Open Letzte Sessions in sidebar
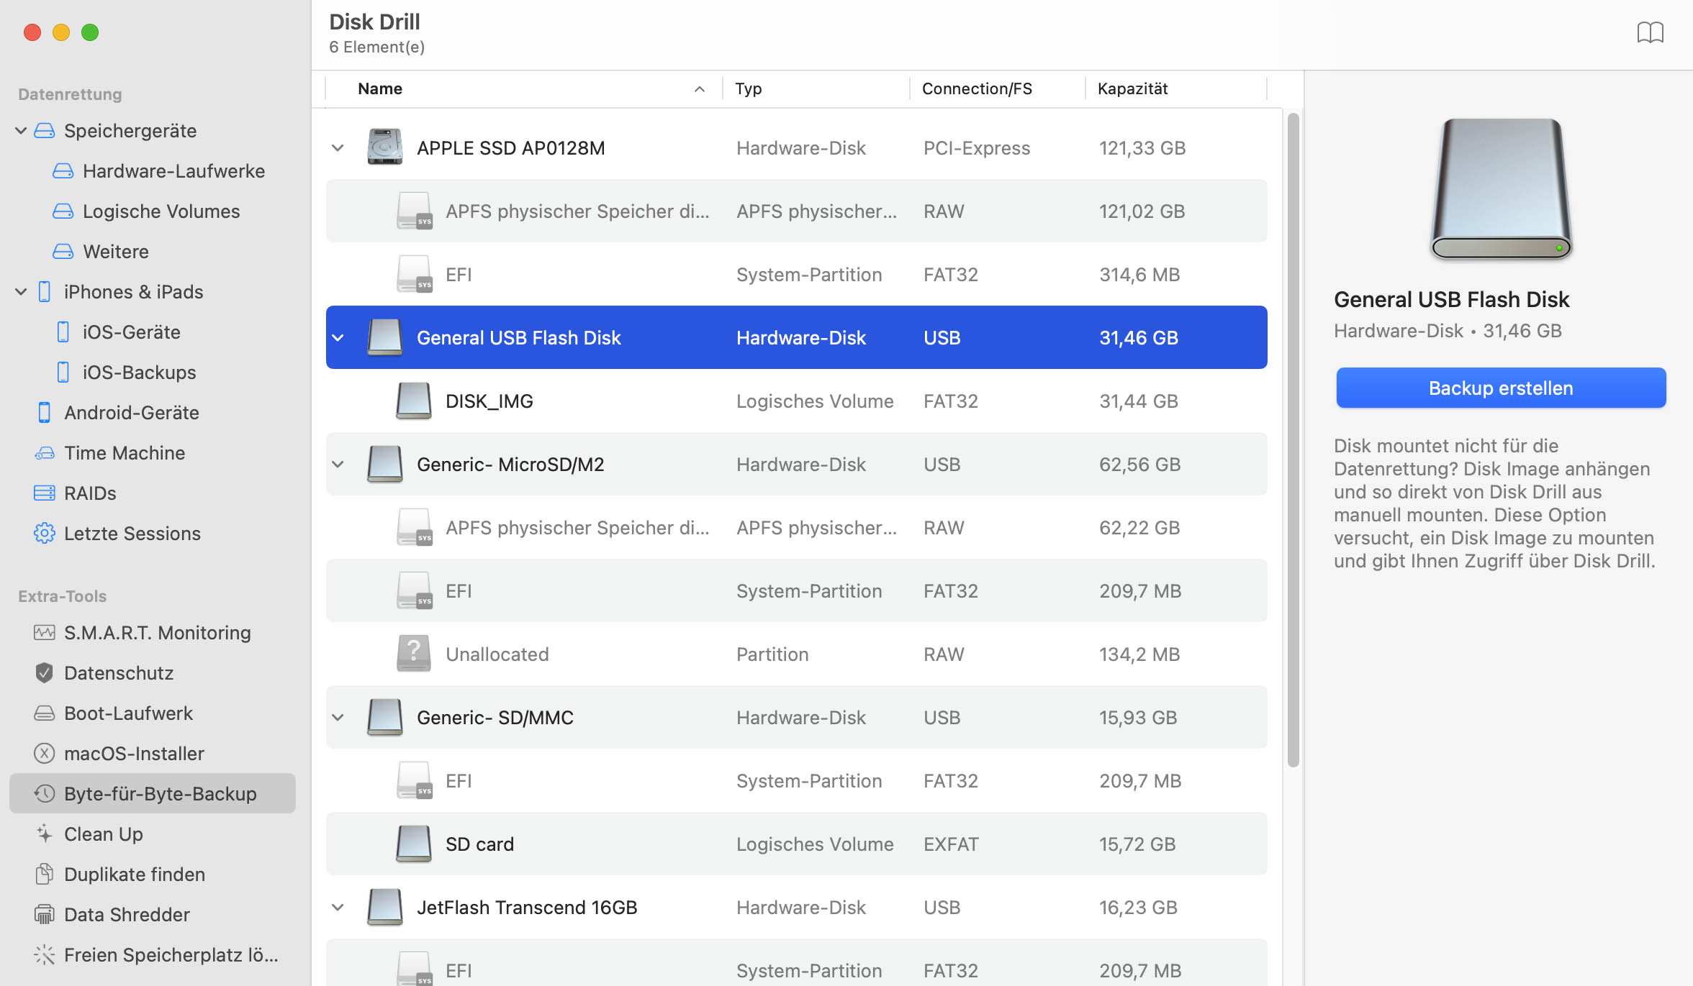This screenshot has width=1693, height=986. pyautogui.click(x=132, y=531)
